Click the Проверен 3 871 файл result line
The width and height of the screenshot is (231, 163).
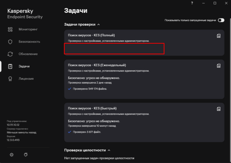click(87, 132)
